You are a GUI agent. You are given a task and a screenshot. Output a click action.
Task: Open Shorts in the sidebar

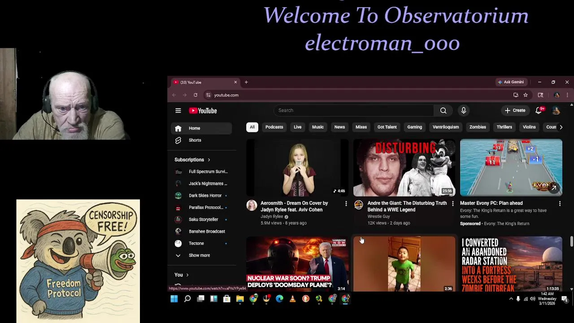pos(202,140)
